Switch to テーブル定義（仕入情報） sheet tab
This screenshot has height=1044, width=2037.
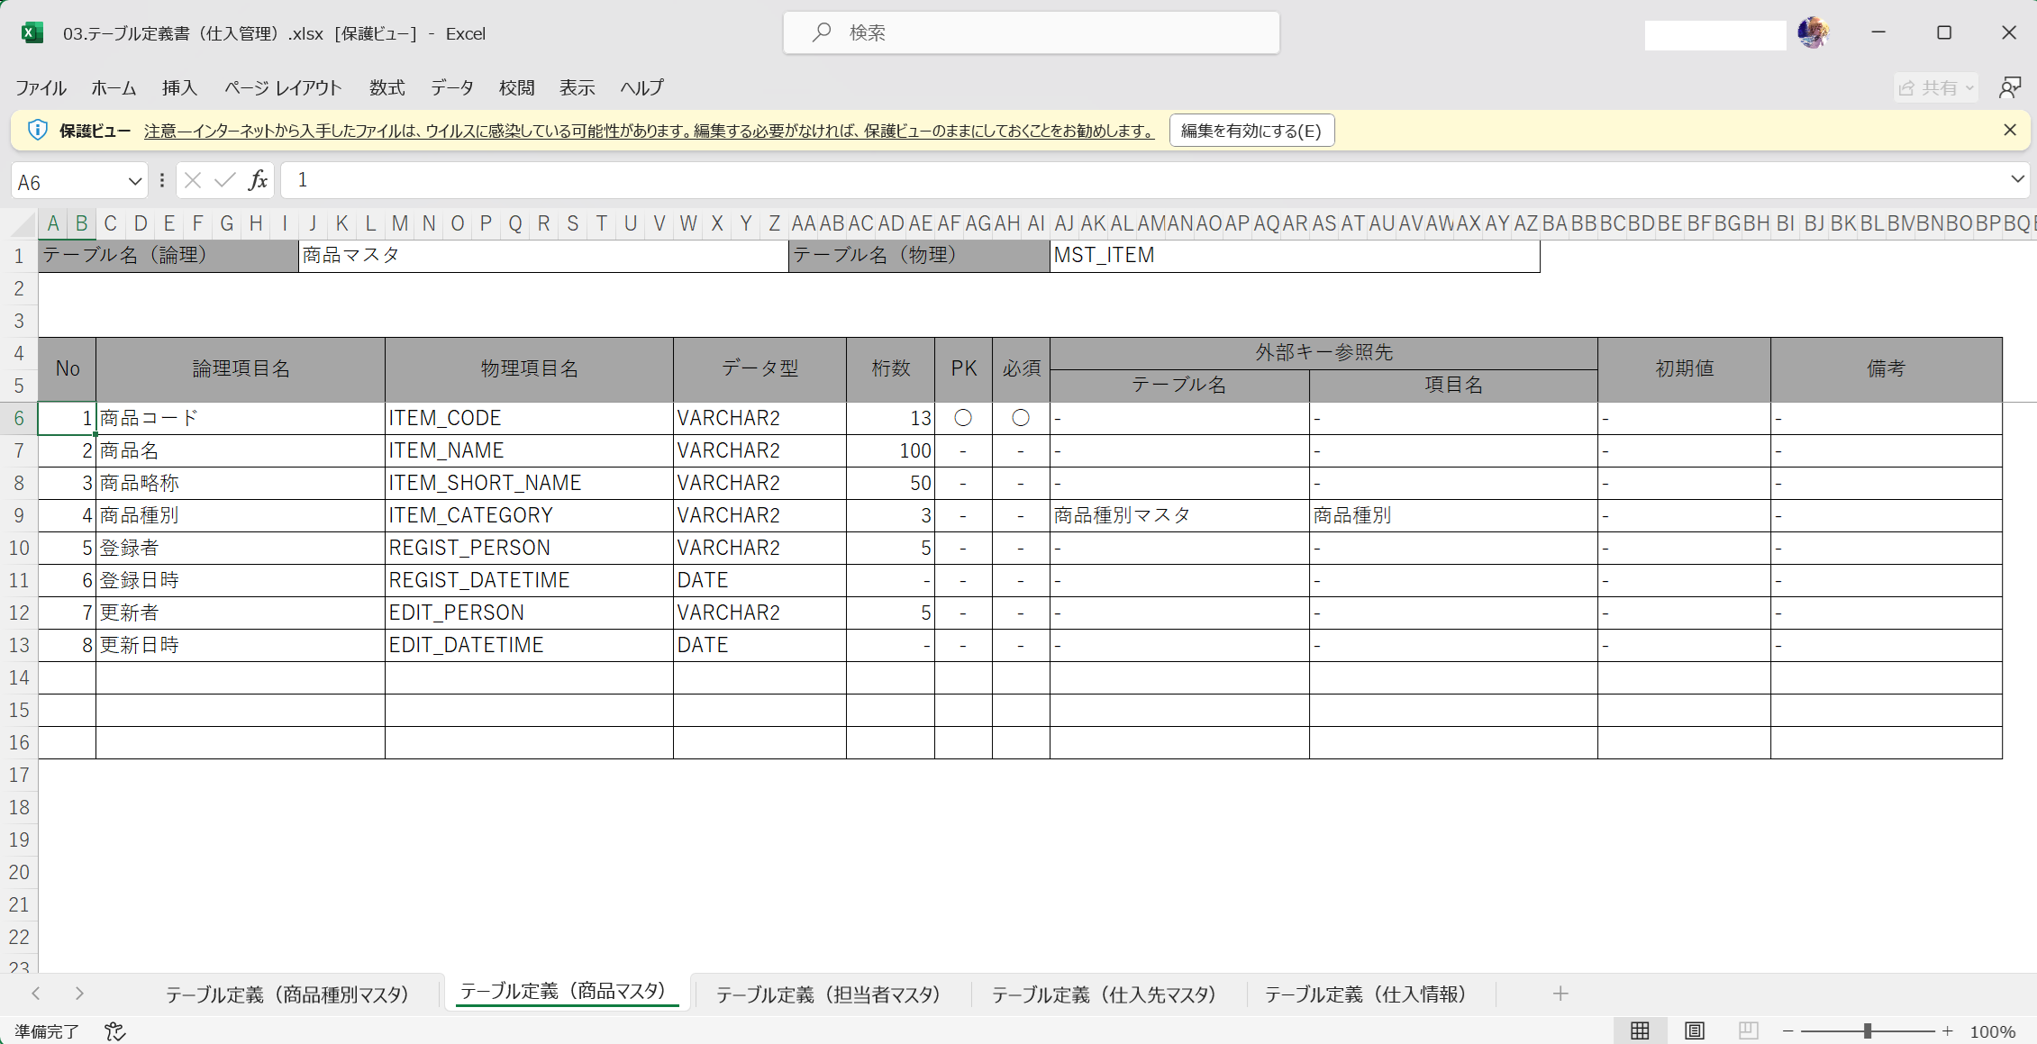click(1366, 994)
